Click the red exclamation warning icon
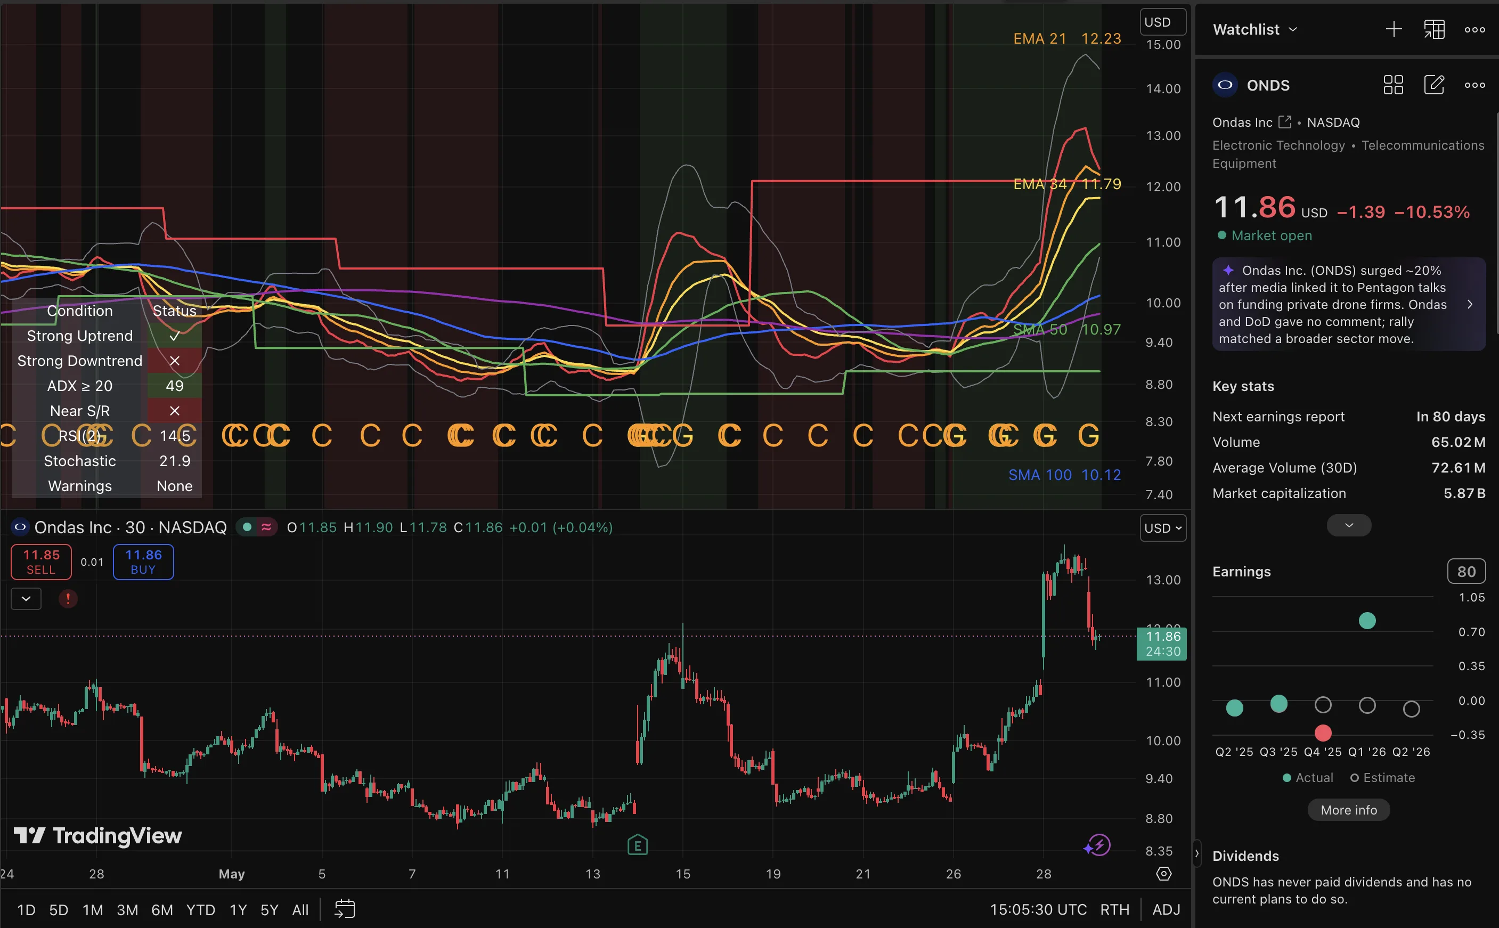 (68, 598)
